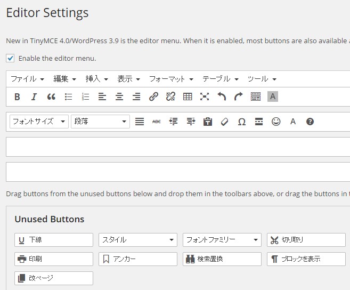
Task: Open the フォントサイズ dropdown
Action: (x=39, y=122)
